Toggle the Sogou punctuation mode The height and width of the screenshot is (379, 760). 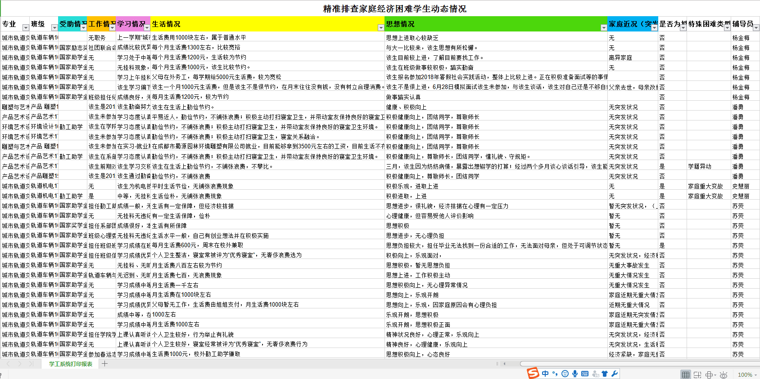click(x=555, y=374)
